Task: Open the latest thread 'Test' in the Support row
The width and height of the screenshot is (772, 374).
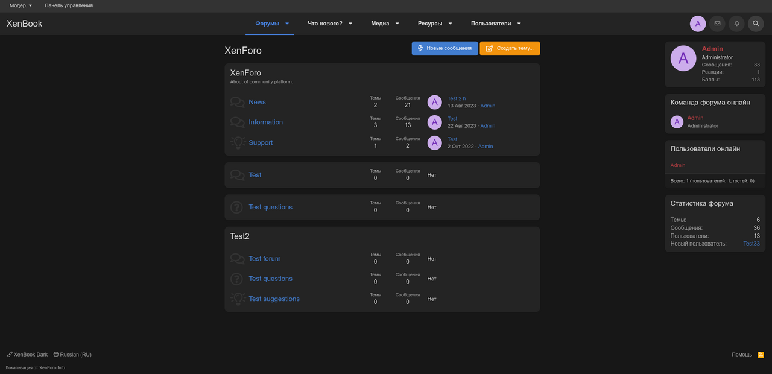Action: tap(452, 139)
